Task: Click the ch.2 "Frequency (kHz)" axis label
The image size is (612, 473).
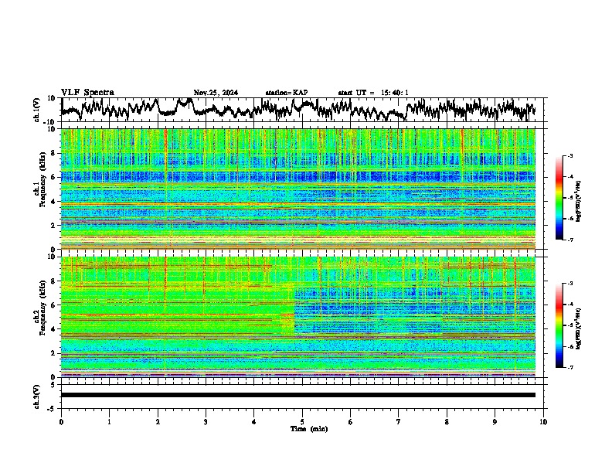Action: pyautogui.click(x=42, y=308)
